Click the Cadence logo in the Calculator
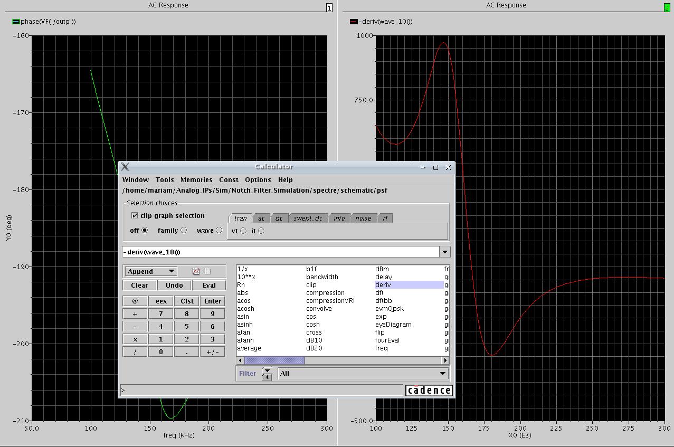Image resolution: width=674 pixels, height=447 pixels. coord(429,391)
